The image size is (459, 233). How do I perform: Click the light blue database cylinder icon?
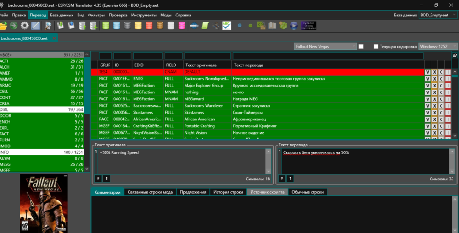click(x=117, y=26)
